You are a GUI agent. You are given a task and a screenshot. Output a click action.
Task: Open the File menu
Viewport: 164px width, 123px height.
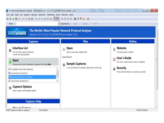pyautogui.click(x=8, y=15)
